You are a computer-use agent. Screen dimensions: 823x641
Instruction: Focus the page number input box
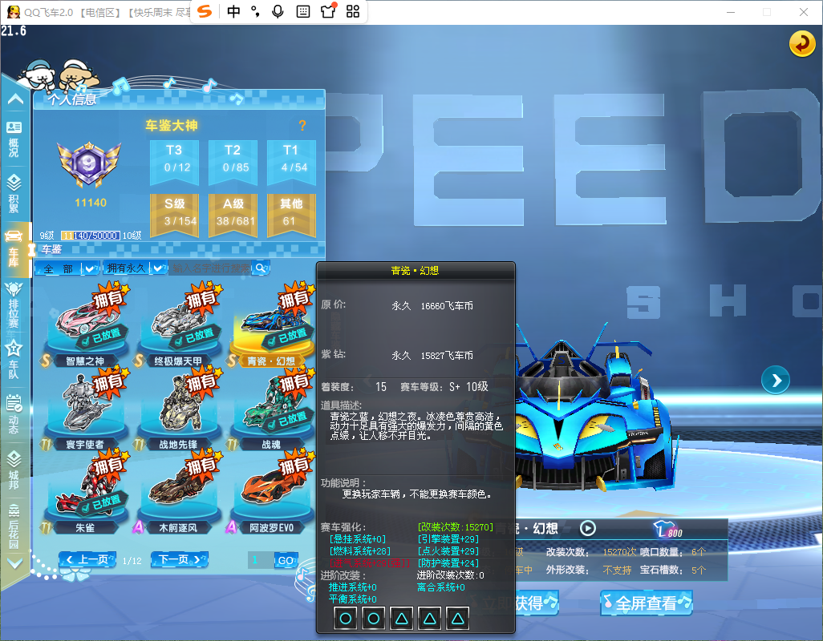261,560
